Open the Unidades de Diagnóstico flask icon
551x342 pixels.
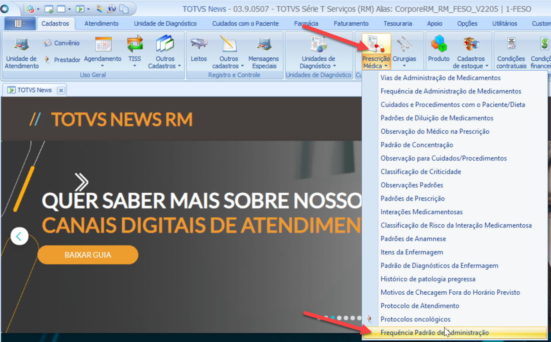(x=318, y=44)
